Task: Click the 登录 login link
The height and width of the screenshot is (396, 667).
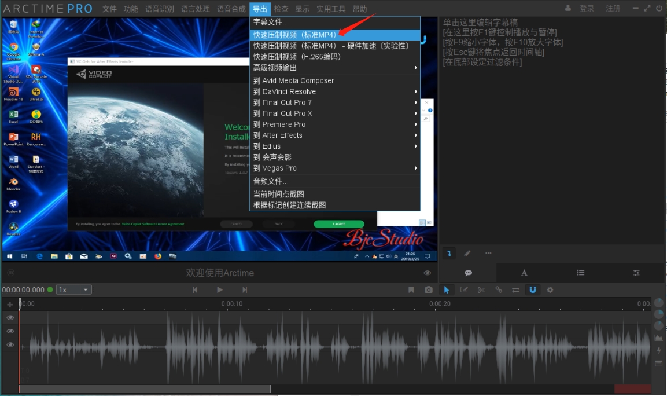Action: point(587,9)
